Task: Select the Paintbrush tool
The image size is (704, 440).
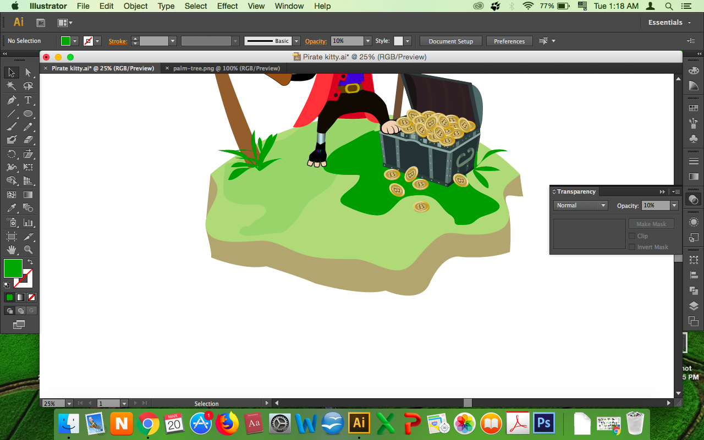Action: pos(11,127)
